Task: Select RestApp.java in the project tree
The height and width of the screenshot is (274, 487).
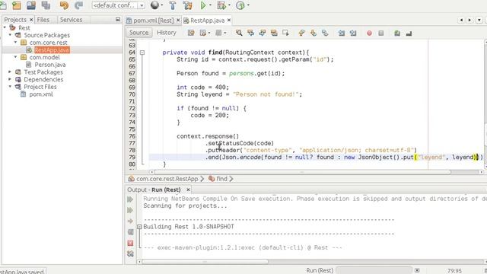Action: 52,49
